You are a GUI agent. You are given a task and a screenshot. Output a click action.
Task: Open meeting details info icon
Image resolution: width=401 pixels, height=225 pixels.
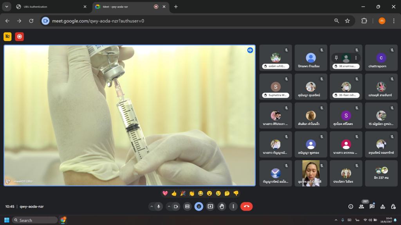click(350, 207)
